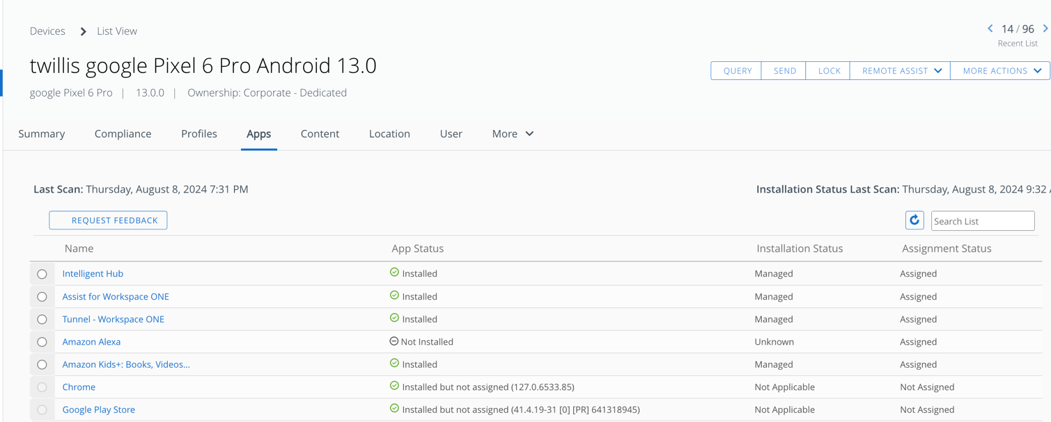Click Not Installed status icon for Amazon Alexa

click(x=394, y=341)
